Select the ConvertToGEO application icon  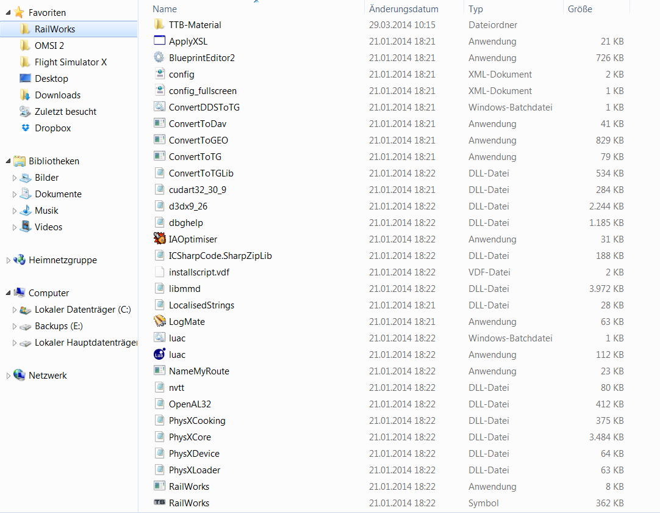coord(159,139)
